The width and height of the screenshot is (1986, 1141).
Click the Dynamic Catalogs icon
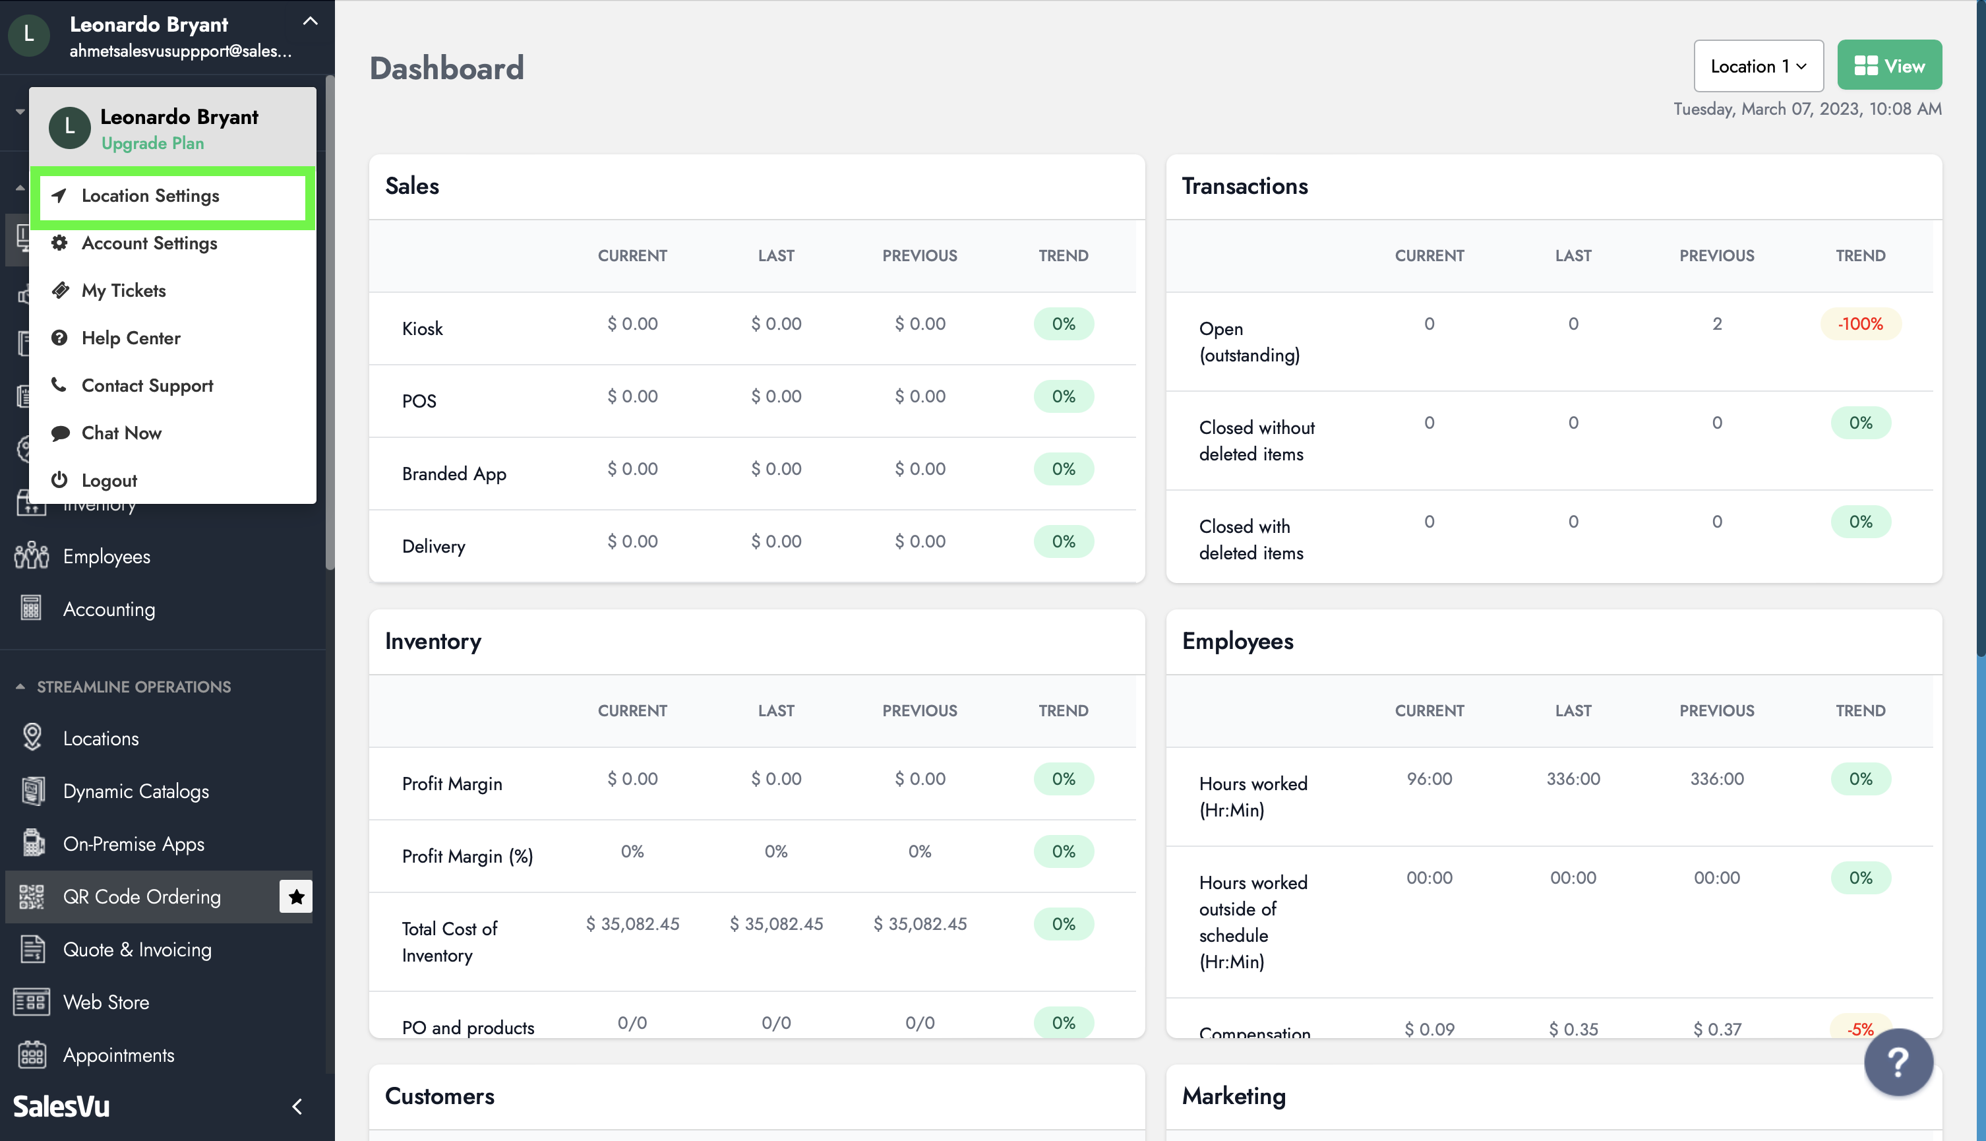click(32, 791)
